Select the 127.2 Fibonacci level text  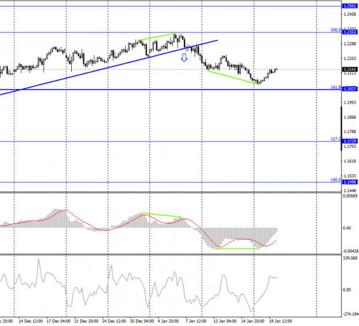[335, 138]
